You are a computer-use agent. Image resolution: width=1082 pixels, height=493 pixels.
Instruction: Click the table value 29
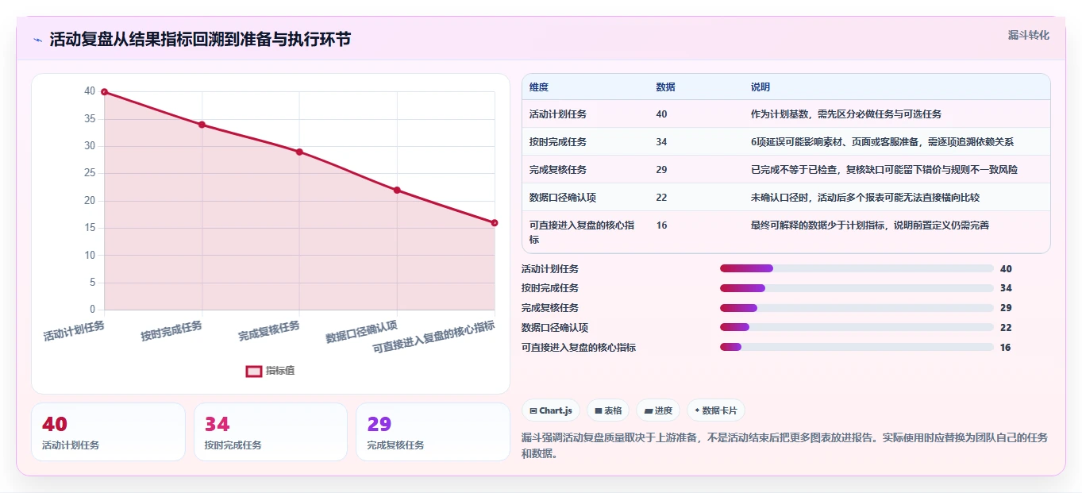tap(662, 170)
